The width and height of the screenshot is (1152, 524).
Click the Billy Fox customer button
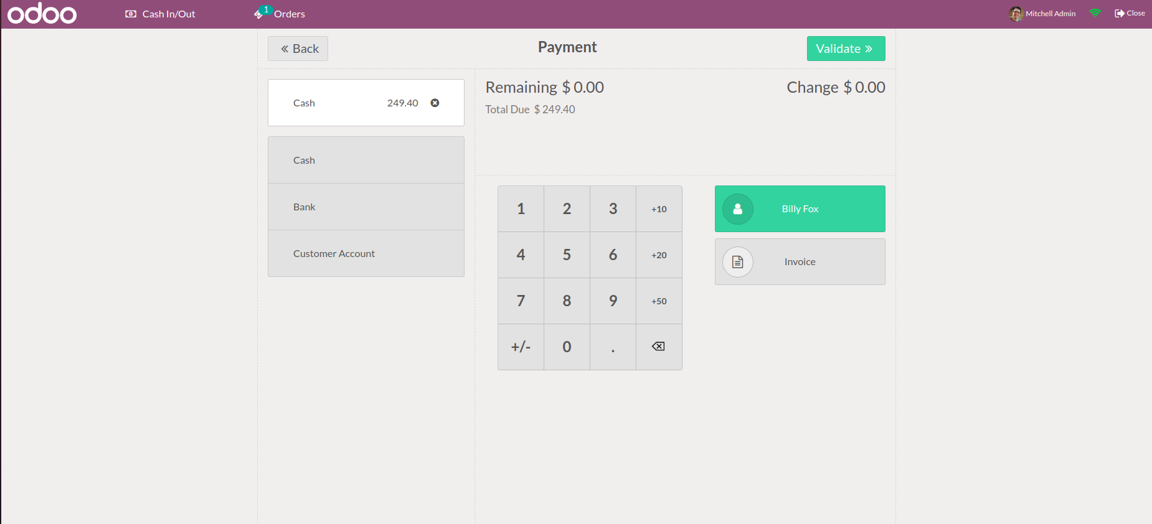[x=800, y=209]
